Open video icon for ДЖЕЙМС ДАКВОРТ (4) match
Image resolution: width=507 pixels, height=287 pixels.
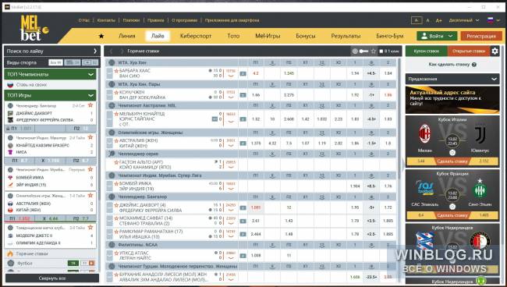(x=243, y=207)
